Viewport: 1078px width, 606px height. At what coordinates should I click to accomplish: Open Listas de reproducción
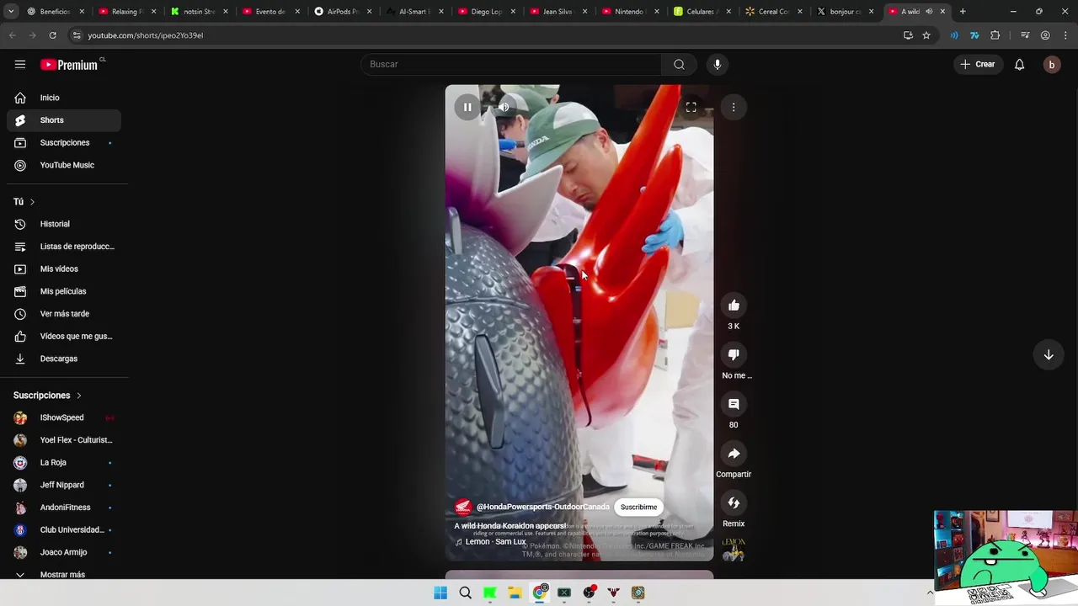coord(64,247)
